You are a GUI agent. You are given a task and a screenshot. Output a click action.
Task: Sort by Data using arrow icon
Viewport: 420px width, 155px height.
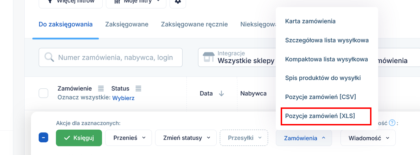(221, 94)
